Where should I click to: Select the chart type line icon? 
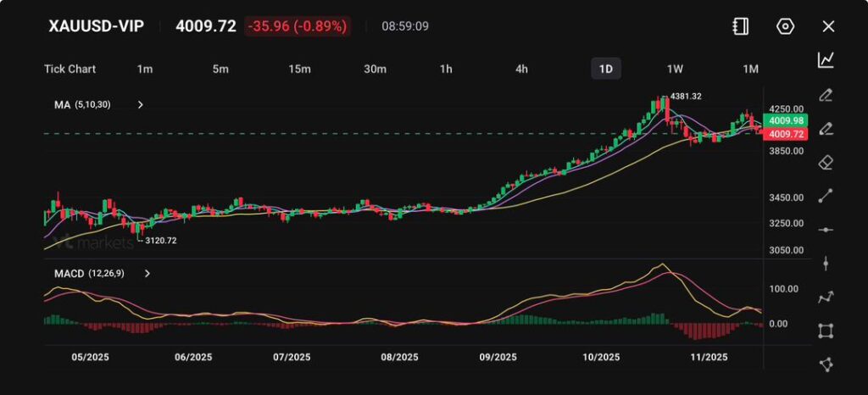[826, 60]
